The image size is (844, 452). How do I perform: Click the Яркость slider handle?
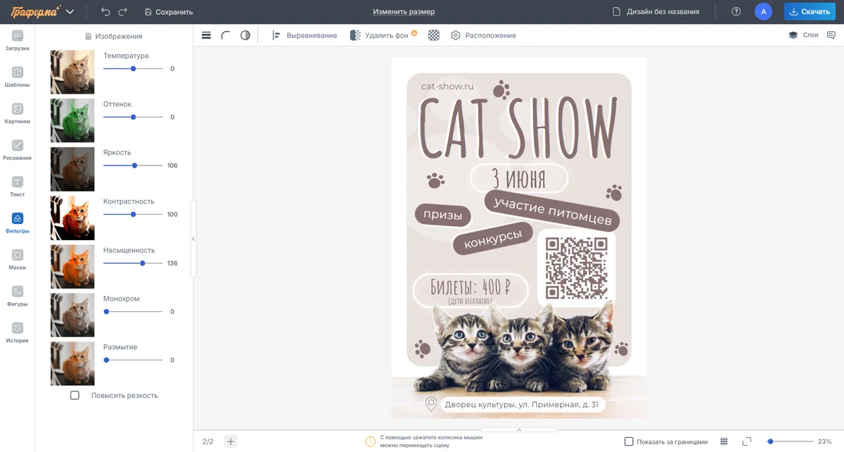(x=134, y=165)
